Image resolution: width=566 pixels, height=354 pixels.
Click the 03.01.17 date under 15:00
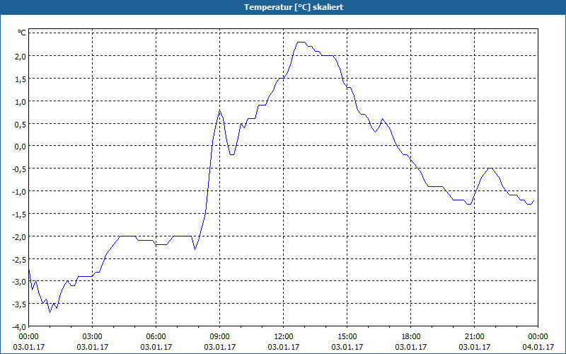(x=347, y=347)
